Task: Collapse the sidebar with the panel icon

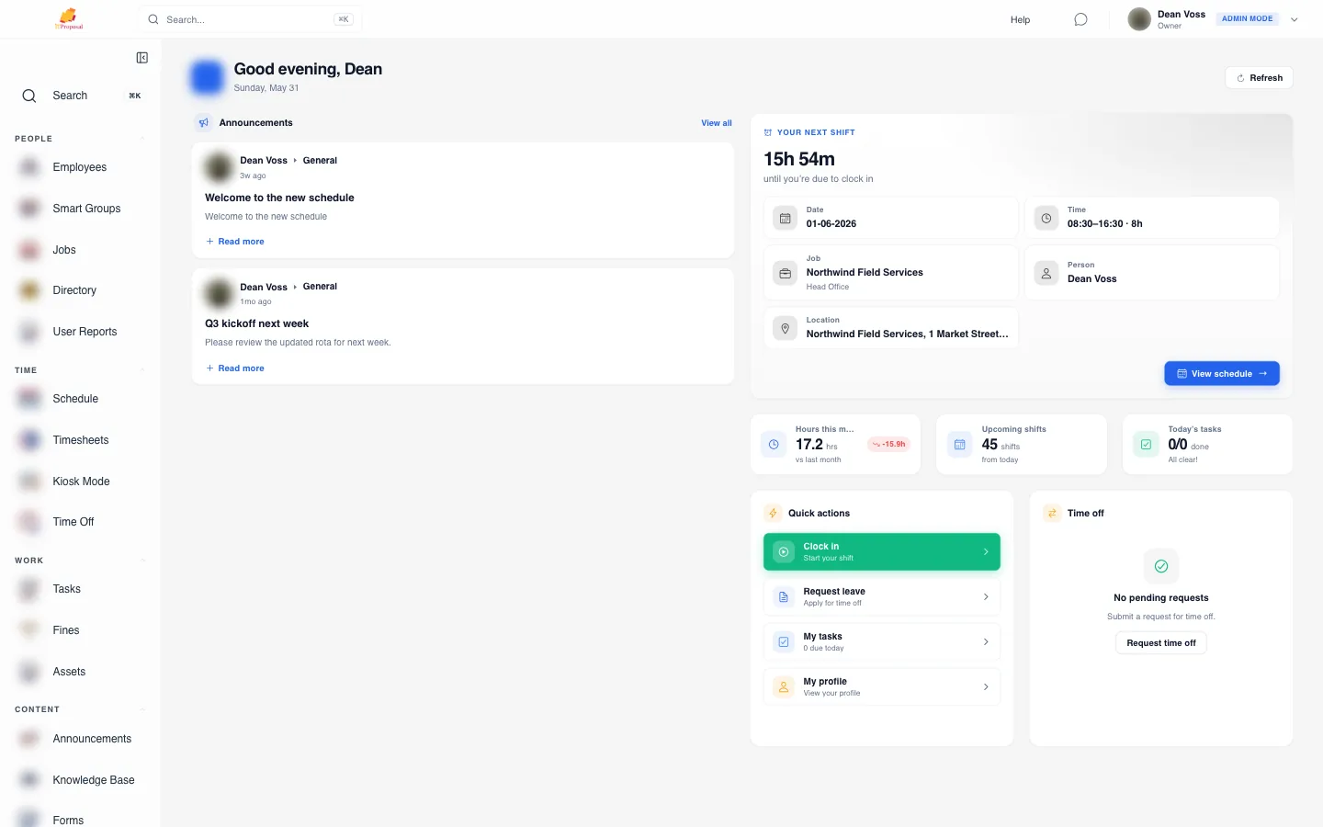Action: tap(142, 58)
